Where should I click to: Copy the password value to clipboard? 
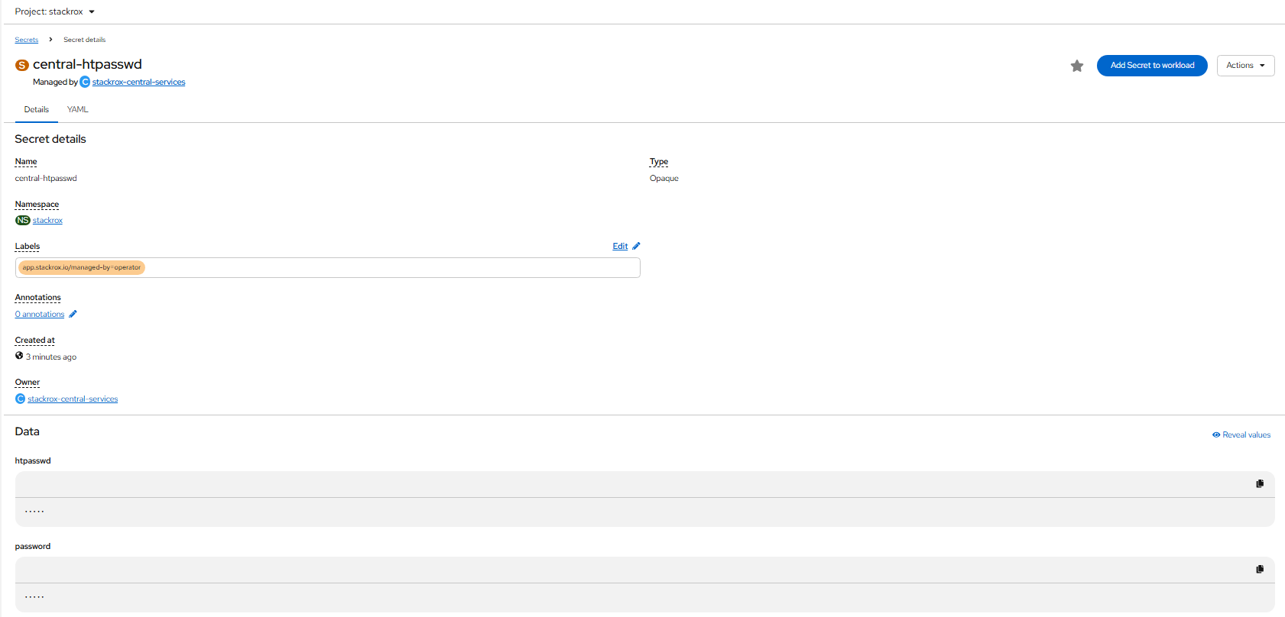coord(1260,569)
